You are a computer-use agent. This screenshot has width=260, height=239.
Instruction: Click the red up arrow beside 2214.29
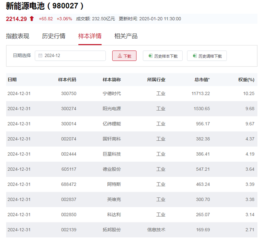pos(32,19)
